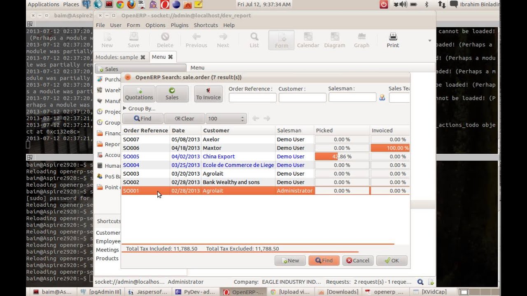Viewport: 527px width, 296px height.
Task: Click the New button in search dialog
Action: (x=290, y=261)
